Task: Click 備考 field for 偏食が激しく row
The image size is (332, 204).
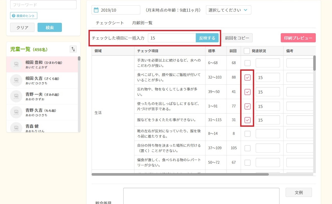Action: (300, 162)
